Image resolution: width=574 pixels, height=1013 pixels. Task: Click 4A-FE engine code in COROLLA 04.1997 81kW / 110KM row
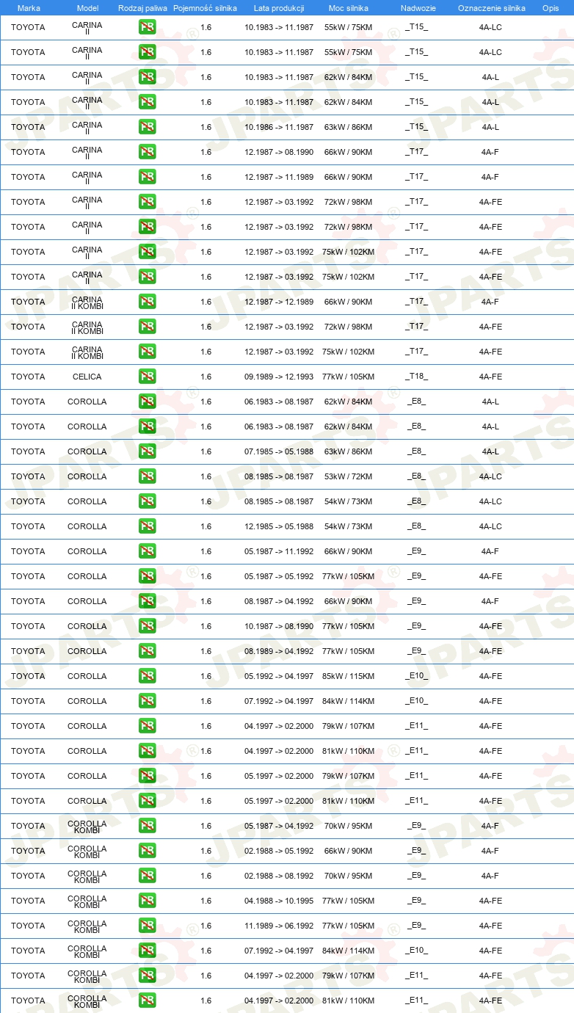pos(491,751)
